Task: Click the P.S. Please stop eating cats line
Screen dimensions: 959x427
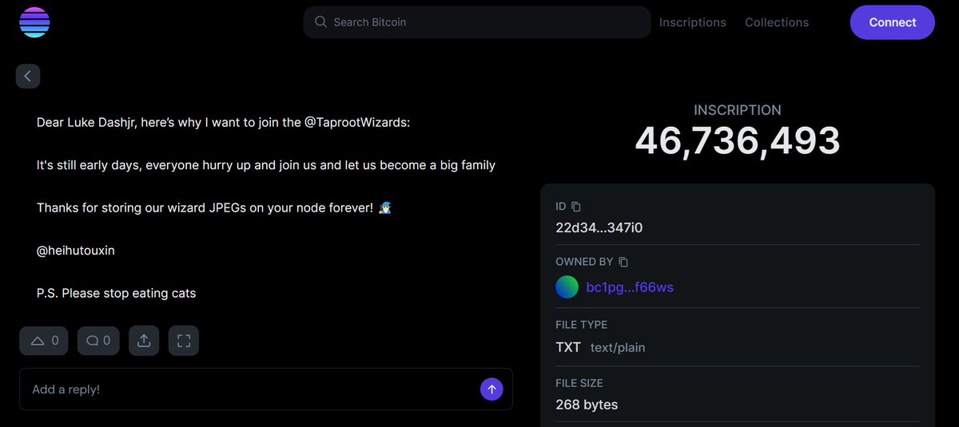Action: (x=117, y=293)
